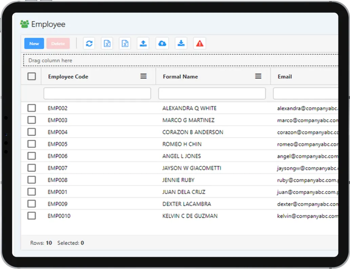Select the first Excel export icon
This screenshot has height=269, width=350.
coord(107,43)
